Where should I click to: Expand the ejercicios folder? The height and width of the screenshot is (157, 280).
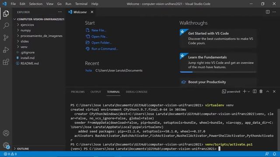tap(39, 25)
